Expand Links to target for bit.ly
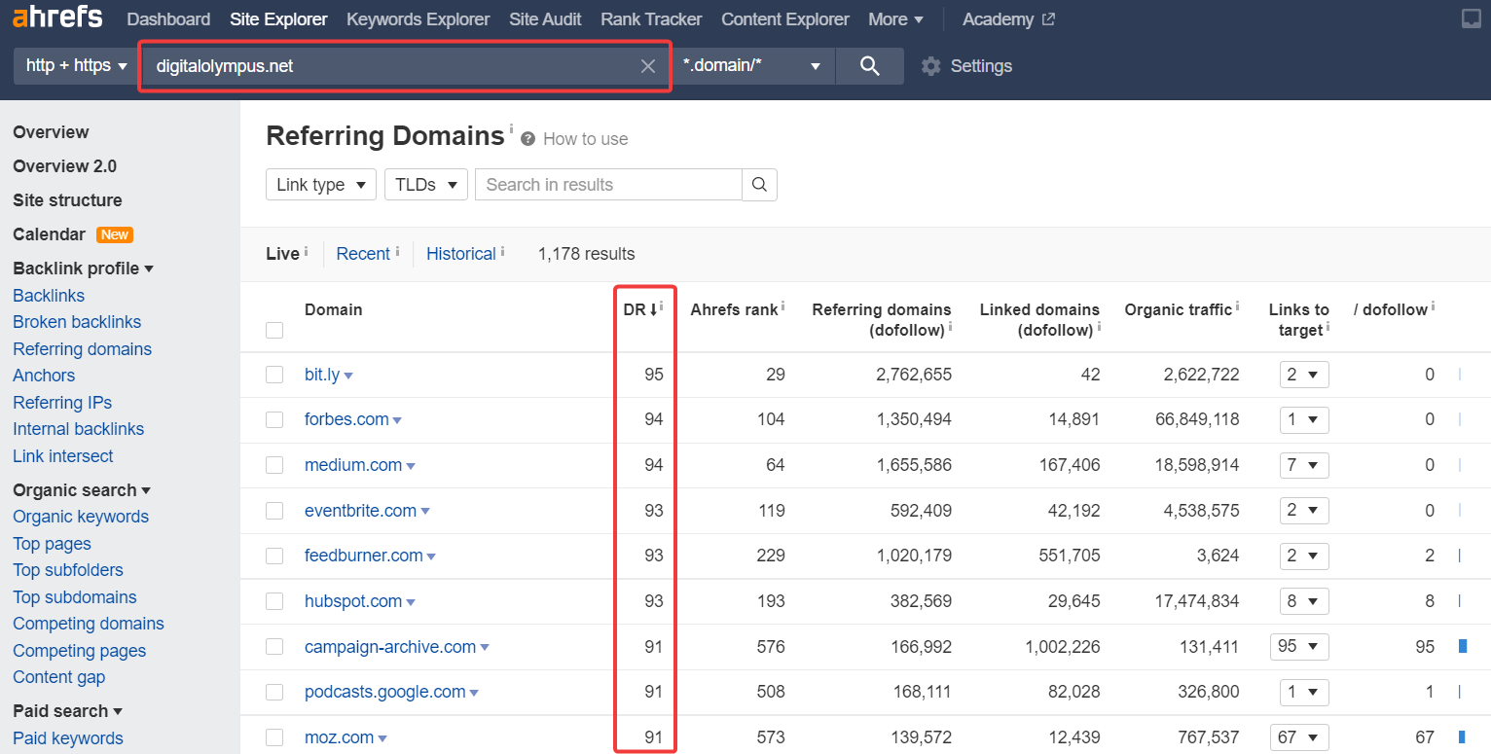1491x754 pixels. coord(1304,375)
